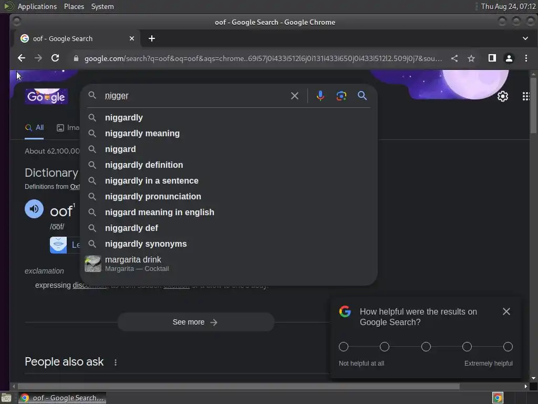Play the pronunciation audio for oof
The image size is (538, 404).
(34, 209)
